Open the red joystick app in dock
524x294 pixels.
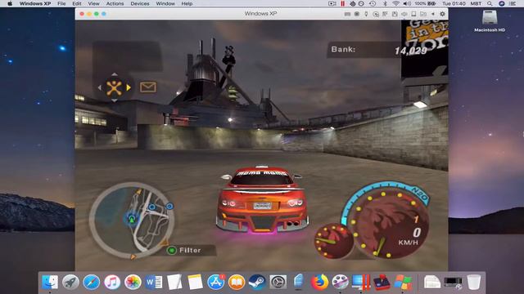pyautogui.click(x=382, y=282)
